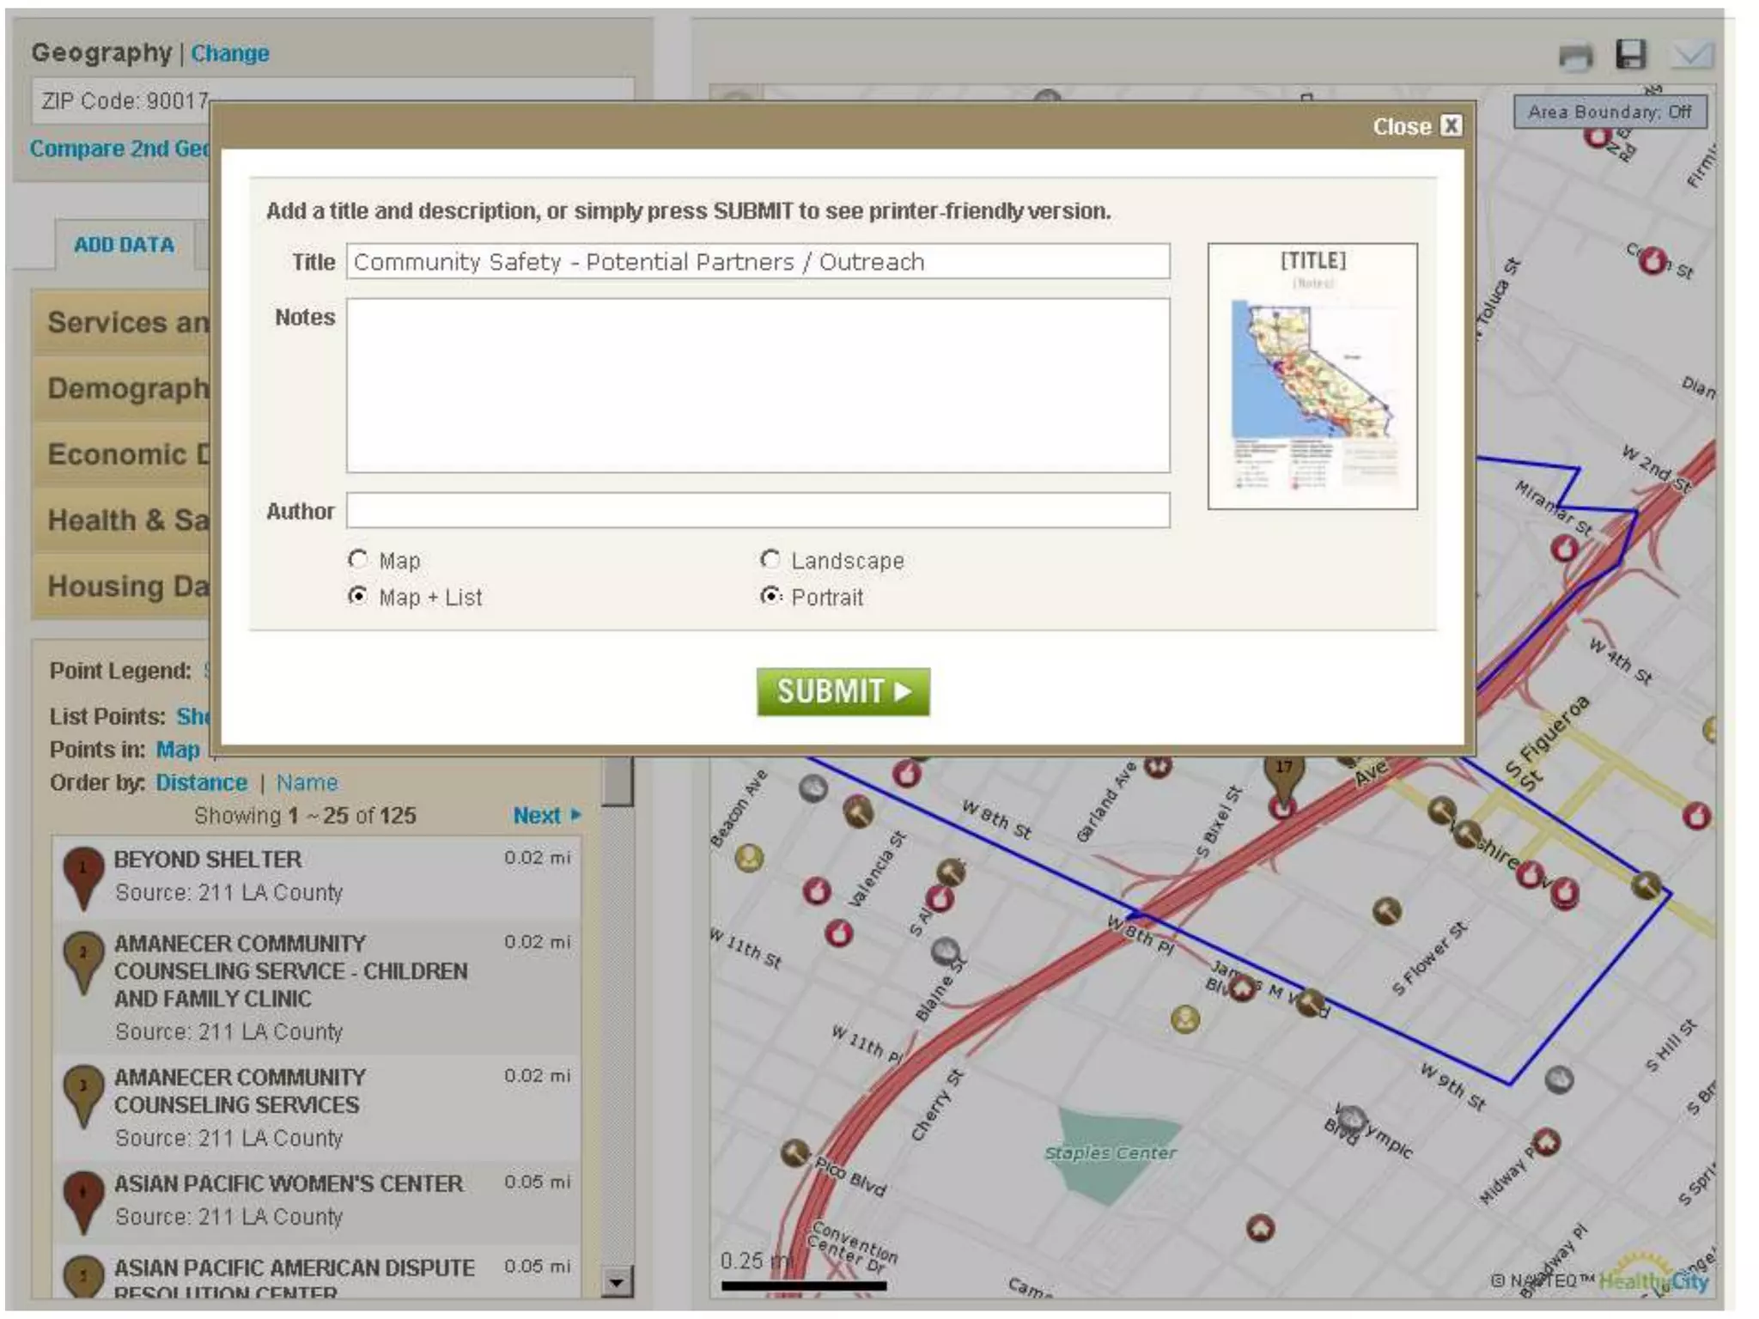This screenshot has height=1319, width=1759.
Task: Click the Next arrow icon in list
Action: pos(575,814)
